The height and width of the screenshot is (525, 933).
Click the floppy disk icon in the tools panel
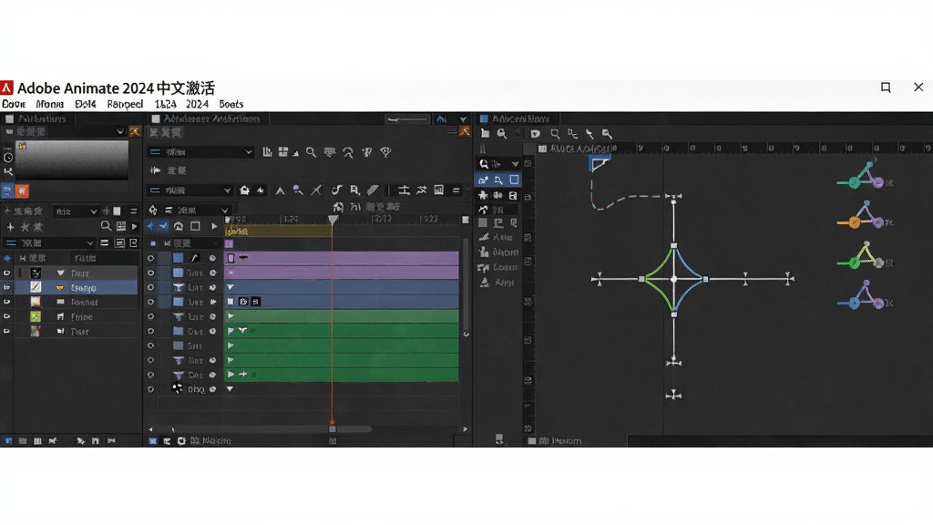(x=513, y=195)
